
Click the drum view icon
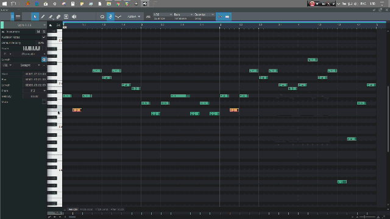coord(58,25)
